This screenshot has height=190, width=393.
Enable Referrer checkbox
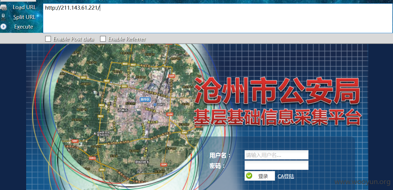point(103,39)
